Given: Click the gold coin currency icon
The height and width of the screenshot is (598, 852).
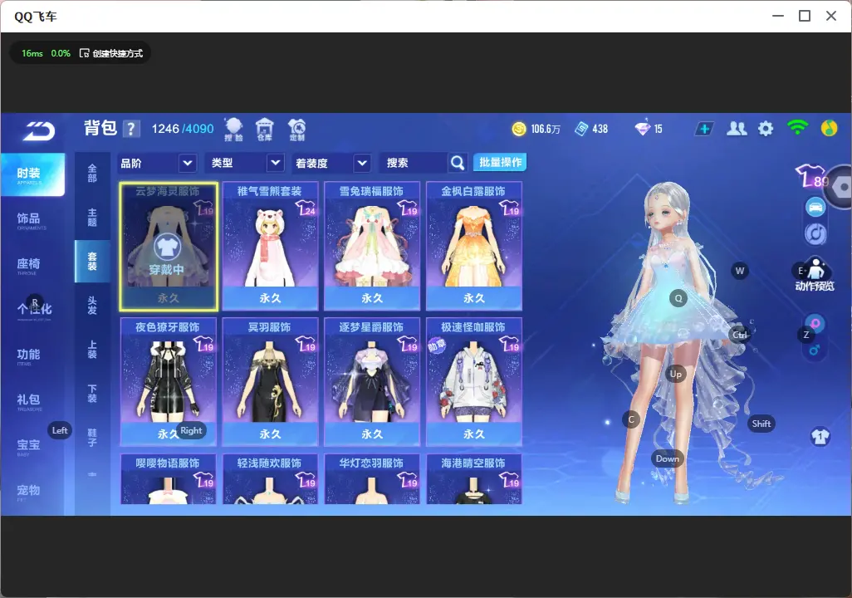Looking at the screenshot, I should click(519, 129).
